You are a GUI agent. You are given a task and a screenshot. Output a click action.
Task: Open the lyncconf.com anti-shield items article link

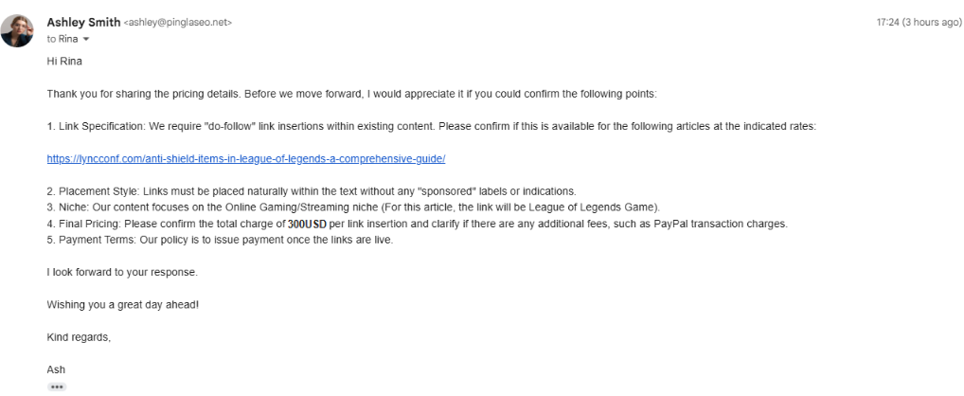pyautogui.click(x=246, y=158)
